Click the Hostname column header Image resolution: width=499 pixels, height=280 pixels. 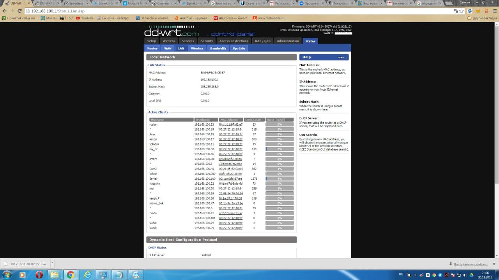point(172,120)
